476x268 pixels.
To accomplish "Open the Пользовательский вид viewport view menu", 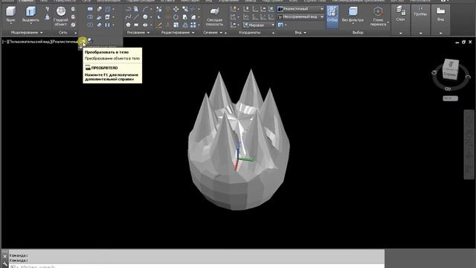I will [29, 42].
